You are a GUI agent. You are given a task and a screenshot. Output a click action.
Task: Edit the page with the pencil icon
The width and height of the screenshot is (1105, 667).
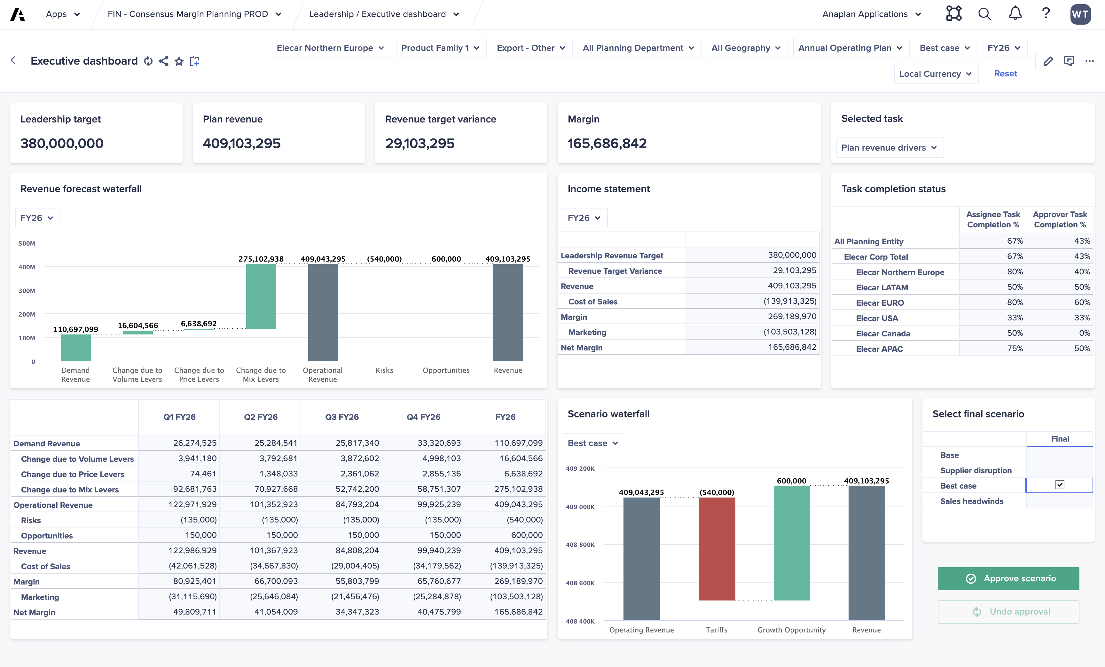(x=1048, y=61)
